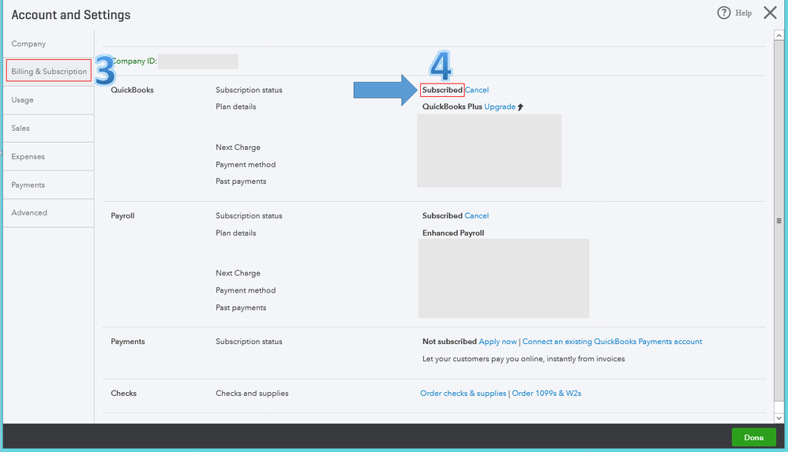Click the Checks section heading

coord(124,394)
